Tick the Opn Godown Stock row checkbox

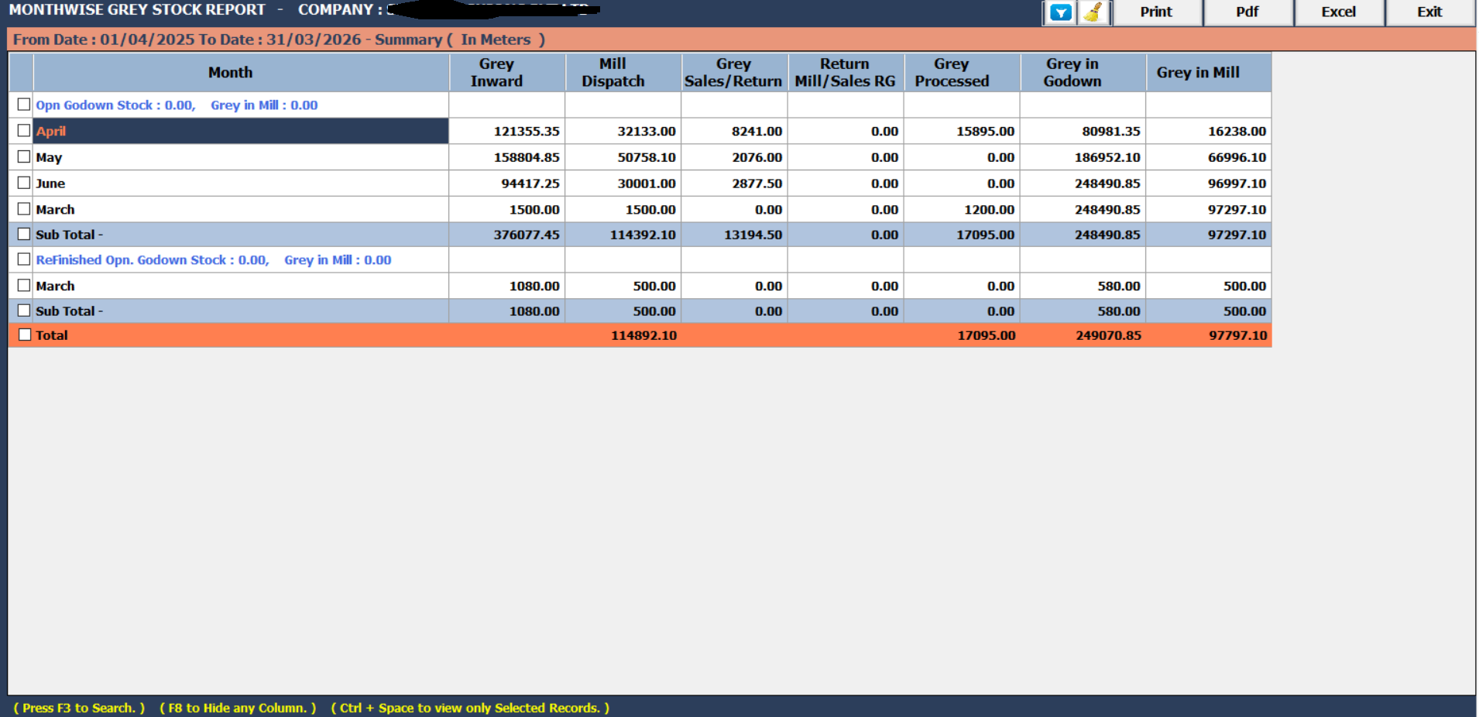click(24, 105)
